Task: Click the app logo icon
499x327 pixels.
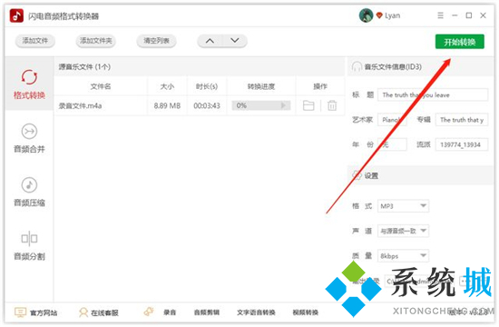Action: click(16, 15)
